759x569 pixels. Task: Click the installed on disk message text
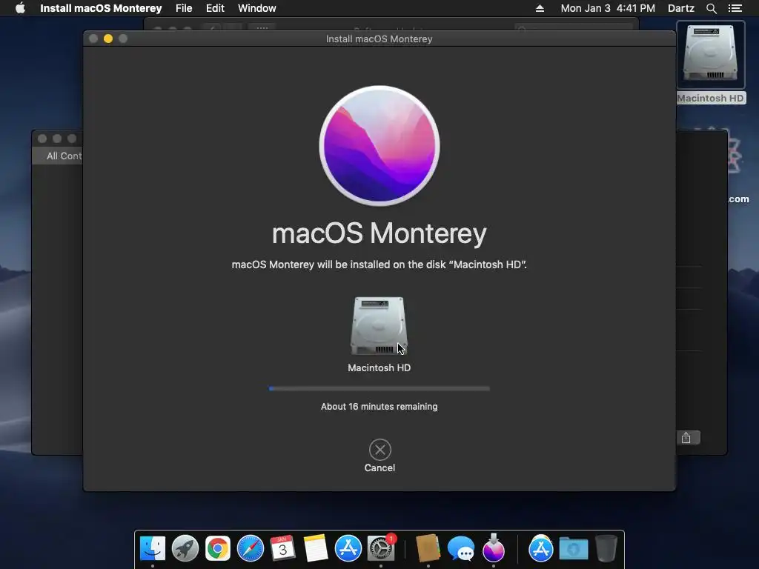(x=379, y=264)
